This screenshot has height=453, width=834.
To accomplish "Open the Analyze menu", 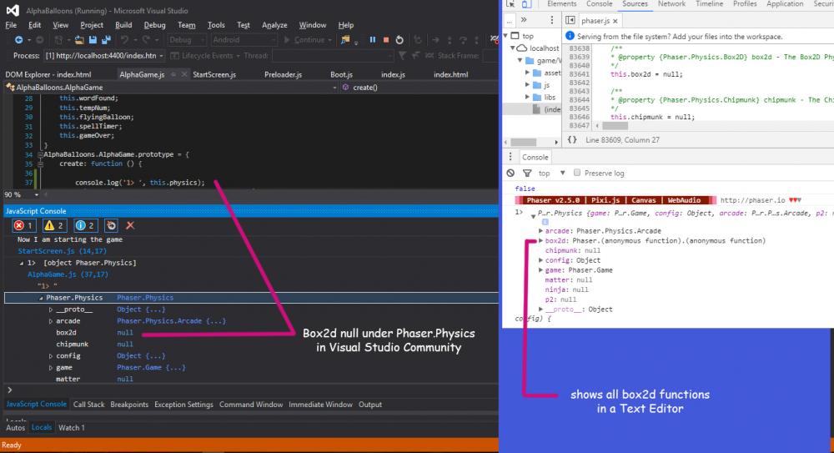I will pyautogui.click(x=274, y=25).
